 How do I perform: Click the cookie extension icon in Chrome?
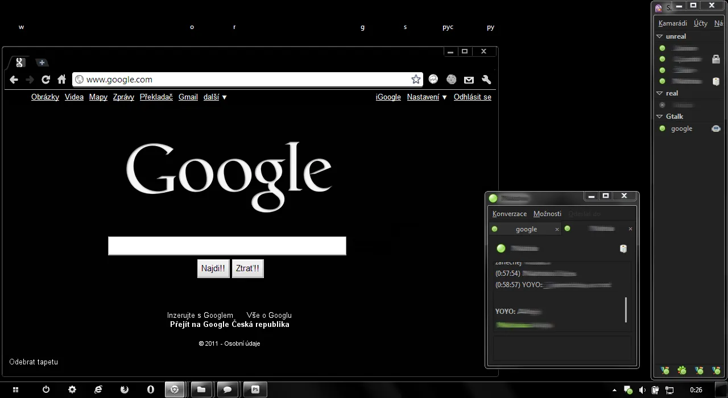coord(451,80)
